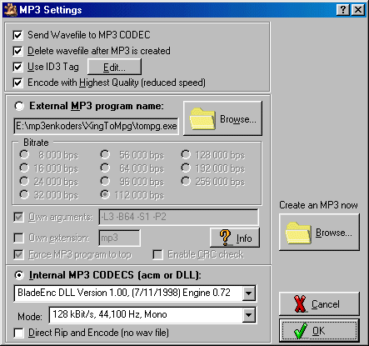Toggle Encode with Highest Quality checkbox

(x=17, y=83)
